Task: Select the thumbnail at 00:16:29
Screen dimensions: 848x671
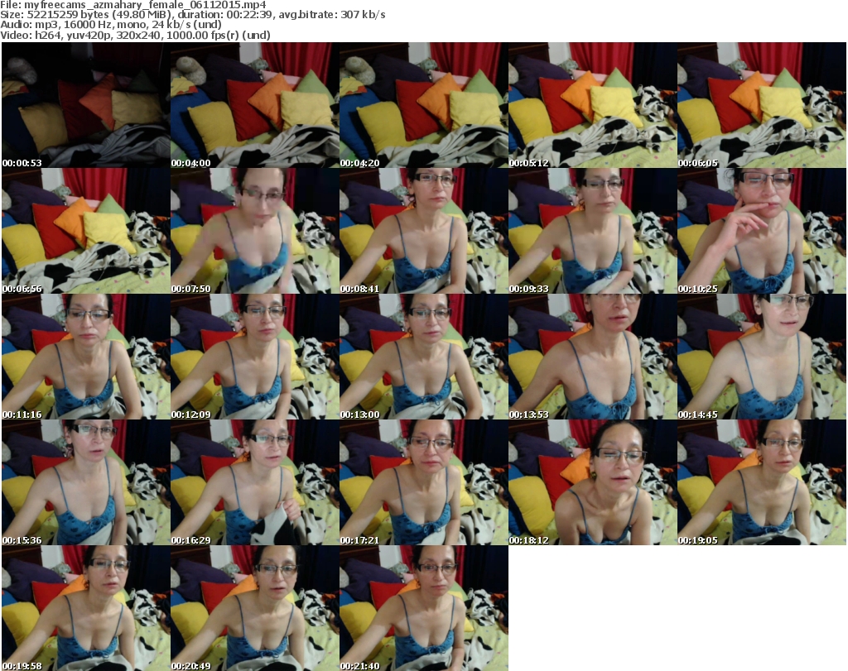Action: [253, 482]
